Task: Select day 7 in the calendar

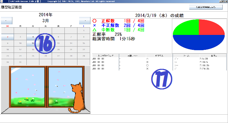Action: point(71,37)
